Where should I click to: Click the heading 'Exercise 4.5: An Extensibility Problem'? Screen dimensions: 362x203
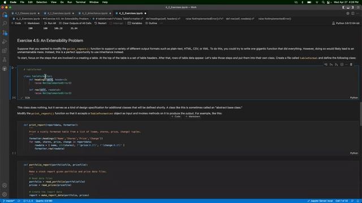click(50, 41)
